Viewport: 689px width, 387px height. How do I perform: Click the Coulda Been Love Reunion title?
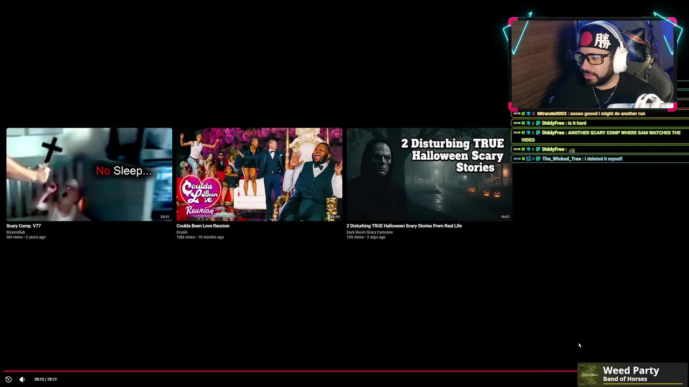tap(203, 226)
